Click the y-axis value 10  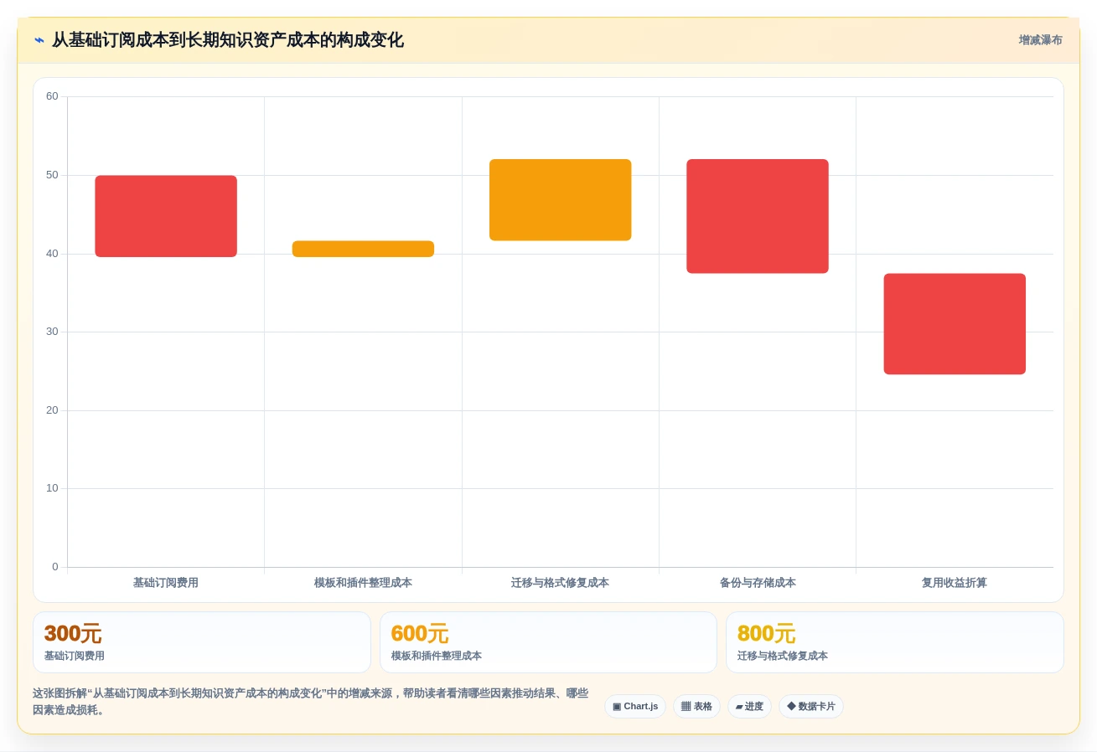tap(52, 488)
